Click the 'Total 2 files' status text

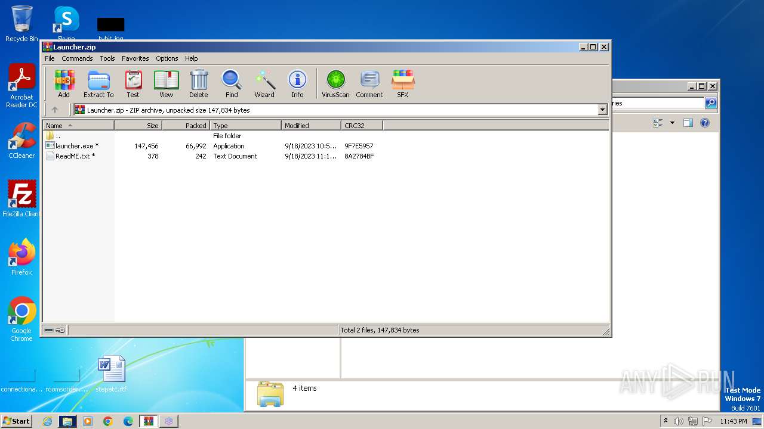380,330
